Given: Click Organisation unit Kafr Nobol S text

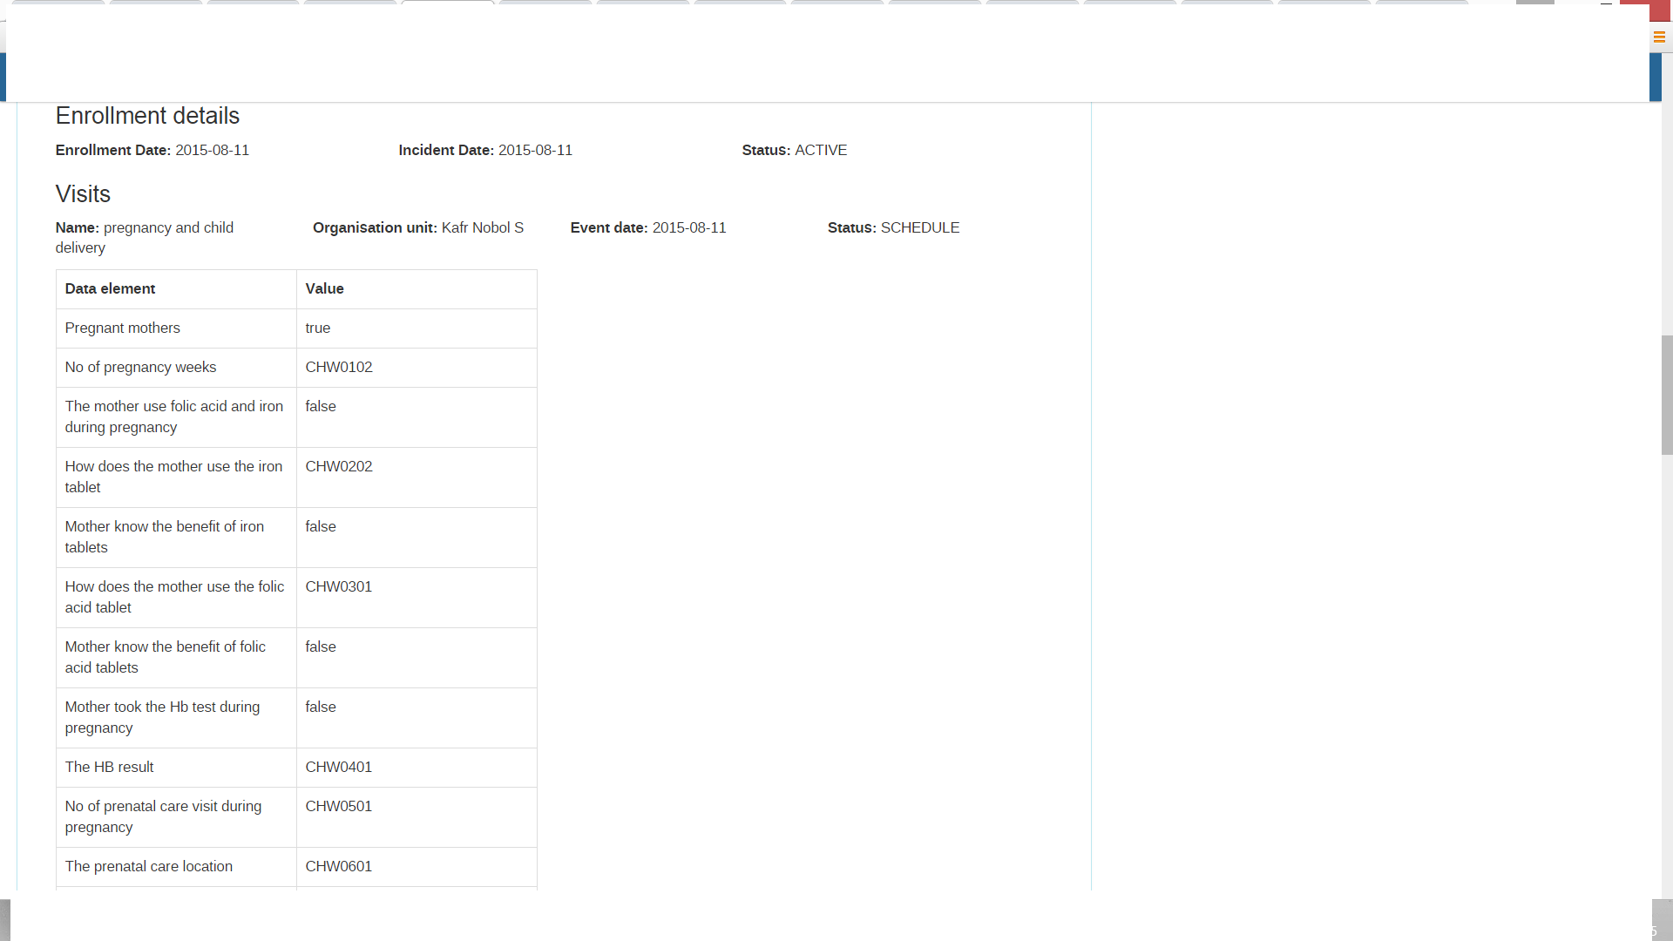Looking at the screenshot, I should pos(417,228).
